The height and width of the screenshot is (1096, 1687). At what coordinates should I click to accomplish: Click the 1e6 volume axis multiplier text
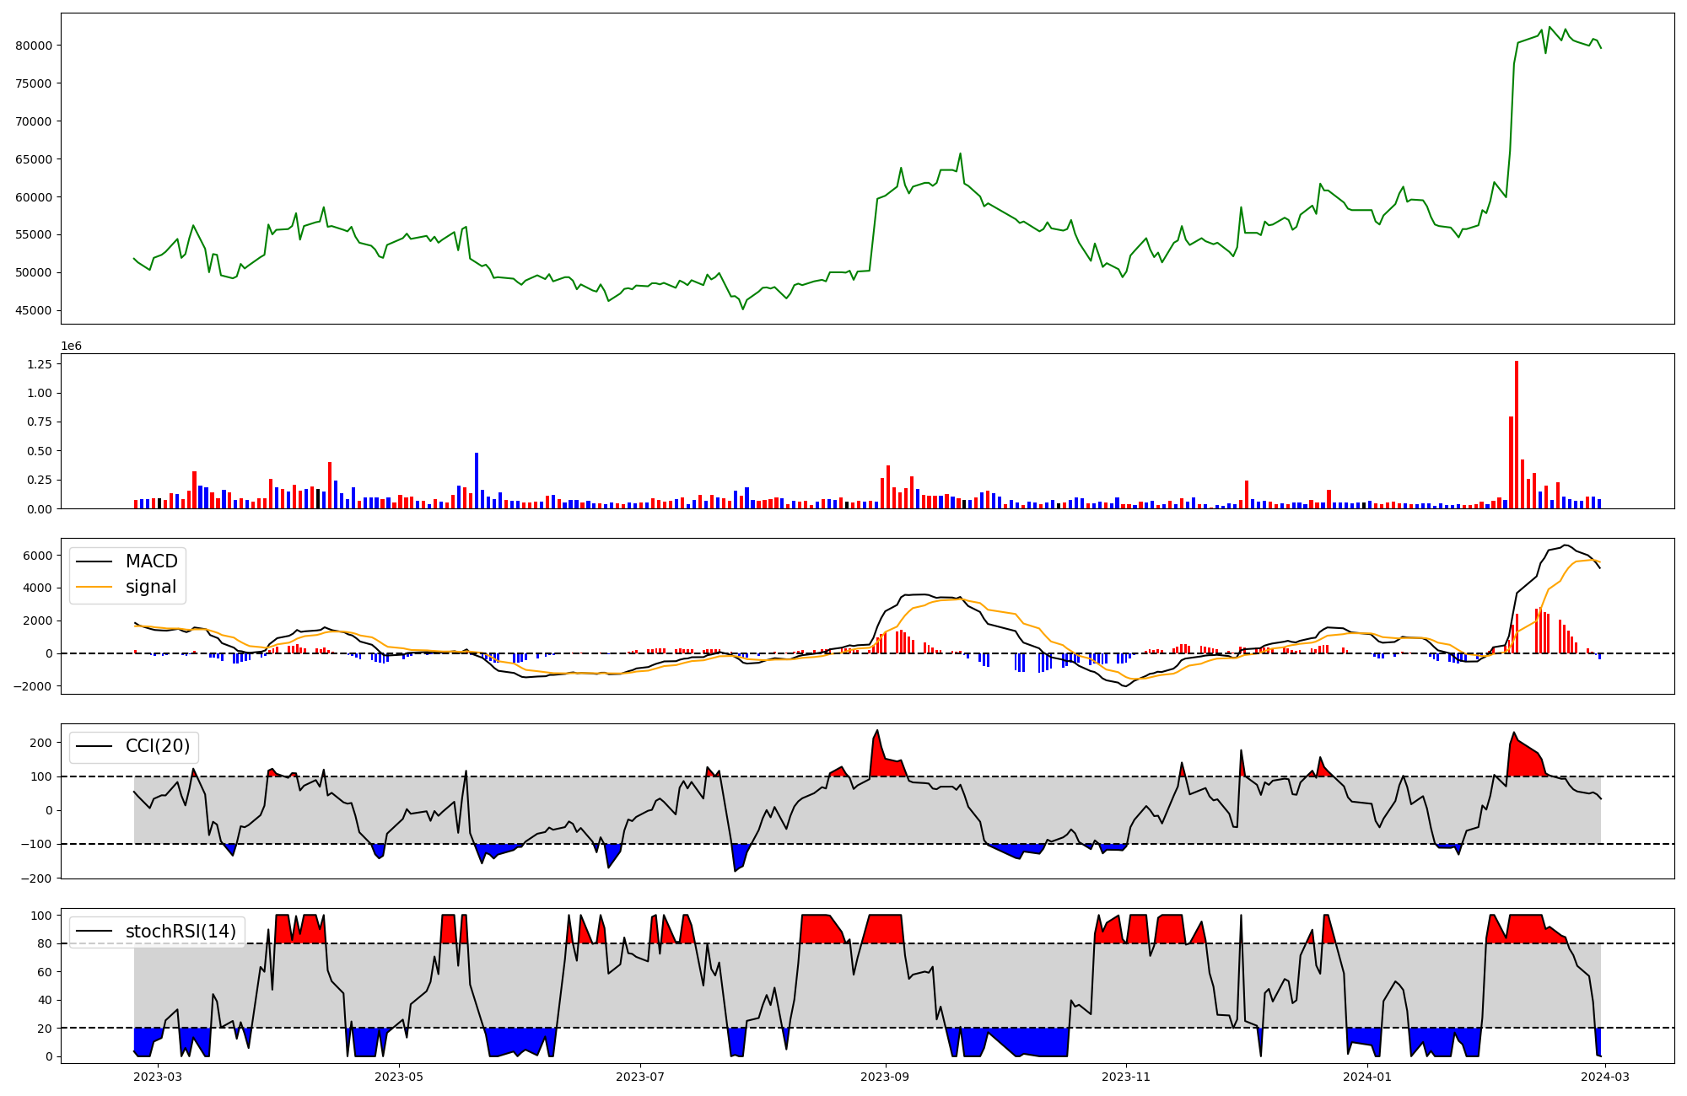pyautogui.click(x=72, y=347)
